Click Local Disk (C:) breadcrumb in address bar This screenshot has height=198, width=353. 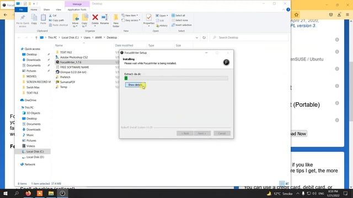[x=70, y=37]
